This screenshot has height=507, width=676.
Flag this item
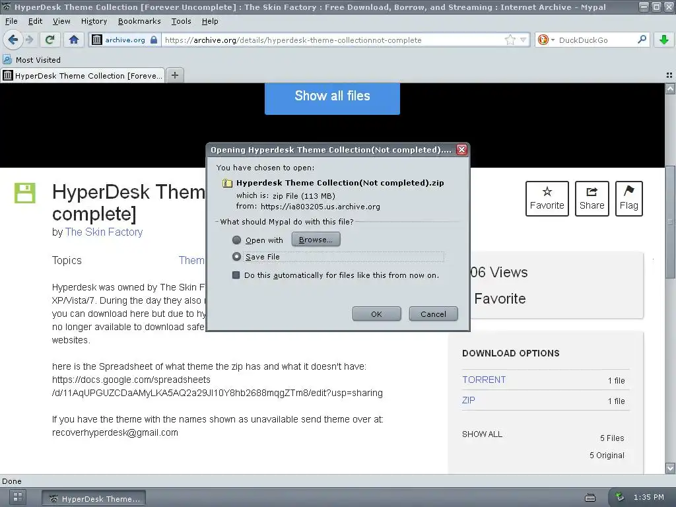coord(629,198)
